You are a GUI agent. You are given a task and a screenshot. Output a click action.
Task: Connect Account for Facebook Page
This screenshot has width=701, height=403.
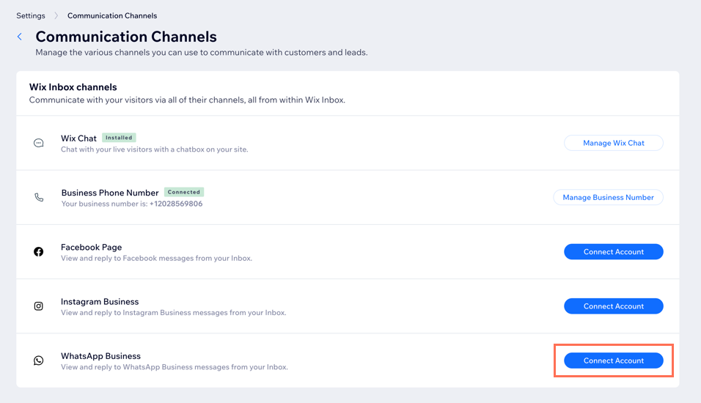click(613, 252)
